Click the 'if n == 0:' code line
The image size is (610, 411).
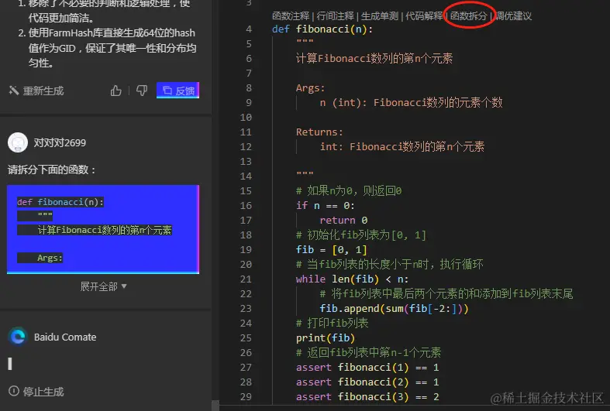(x=326, y=206)
